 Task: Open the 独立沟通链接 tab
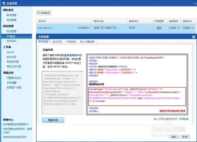(x=87, y=42)
